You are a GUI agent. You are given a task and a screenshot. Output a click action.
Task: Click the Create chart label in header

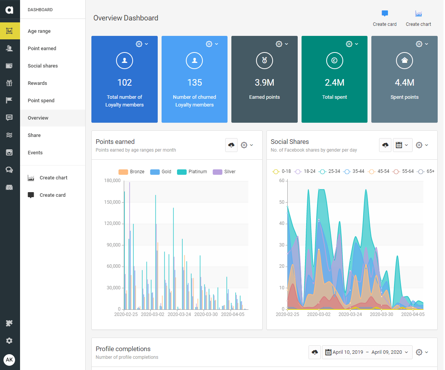(418, 24)
